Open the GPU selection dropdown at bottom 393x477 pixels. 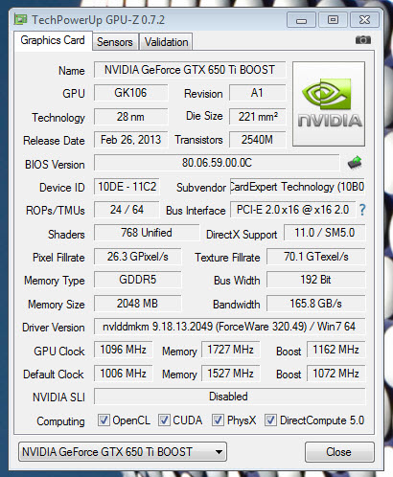coord(123,452)
